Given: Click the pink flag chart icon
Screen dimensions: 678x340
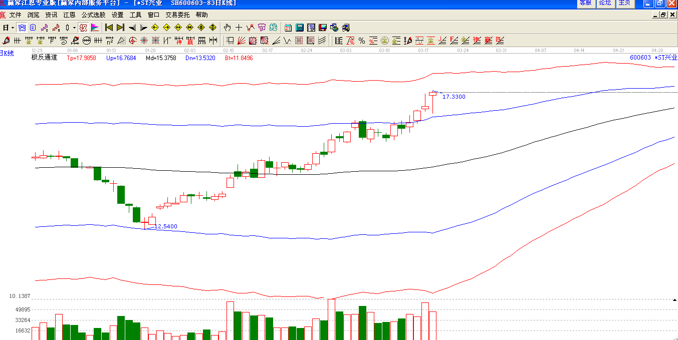Looking at the screenshot, I should [95, 28].
